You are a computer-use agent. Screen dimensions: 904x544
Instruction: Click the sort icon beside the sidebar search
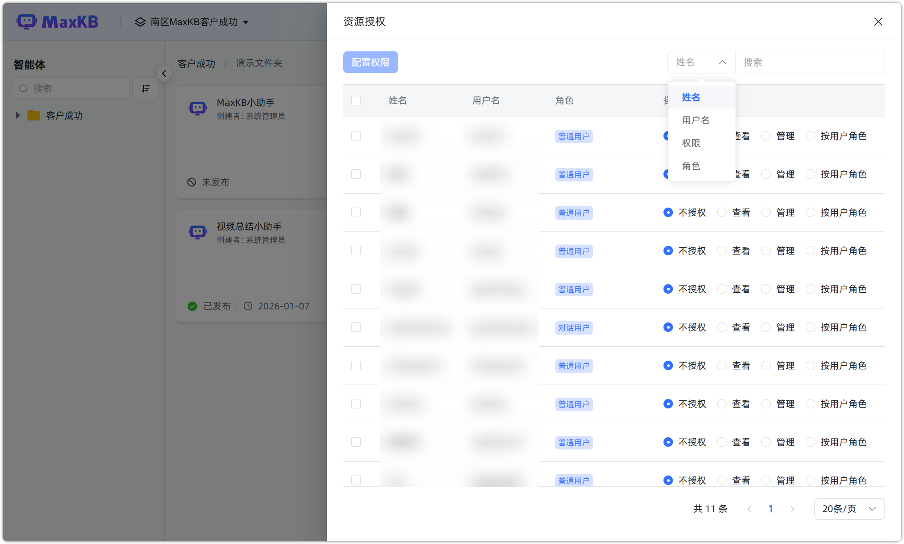point(145,88)
